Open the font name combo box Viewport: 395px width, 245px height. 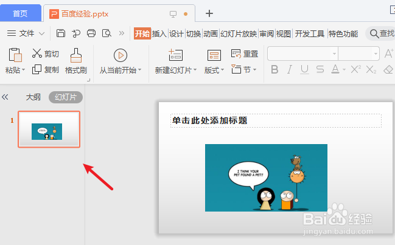[x=303, y=53]
